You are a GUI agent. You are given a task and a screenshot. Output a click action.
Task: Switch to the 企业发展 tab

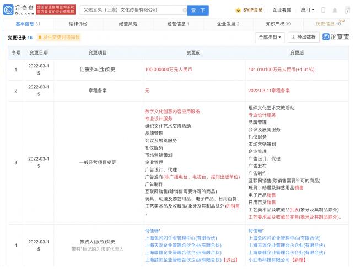(x=228, y=24)
